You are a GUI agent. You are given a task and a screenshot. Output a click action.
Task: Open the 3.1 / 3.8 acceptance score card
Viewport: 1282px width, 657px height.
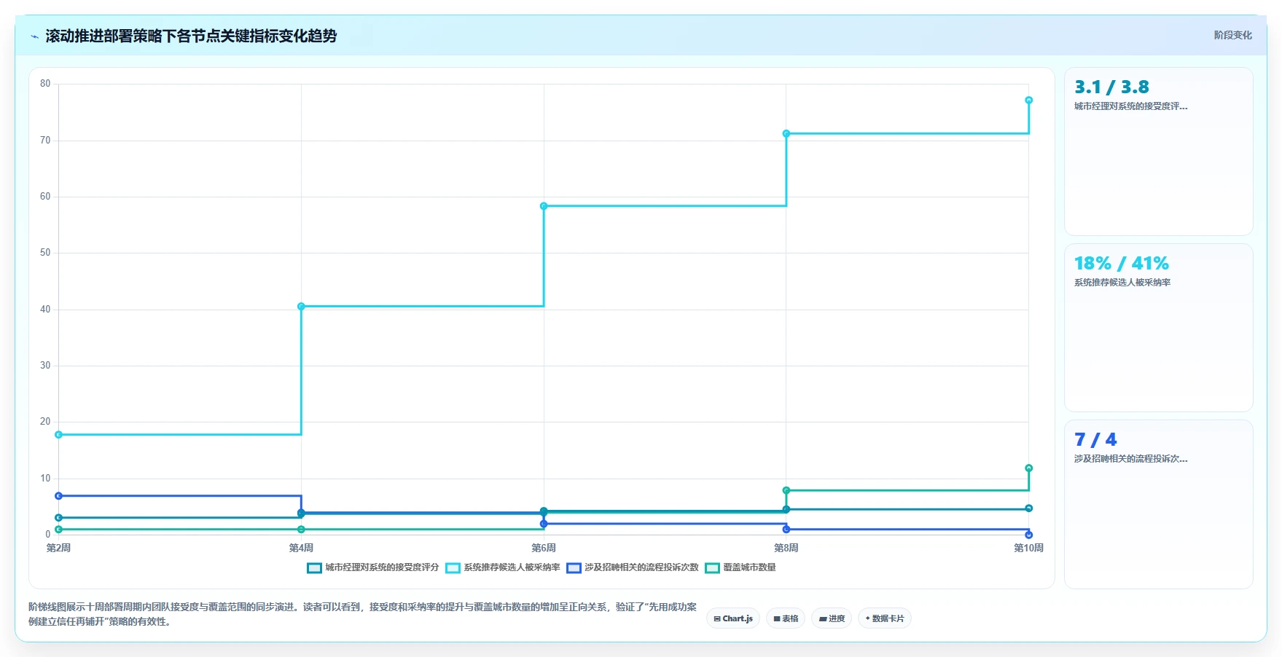coord(1158,152)
